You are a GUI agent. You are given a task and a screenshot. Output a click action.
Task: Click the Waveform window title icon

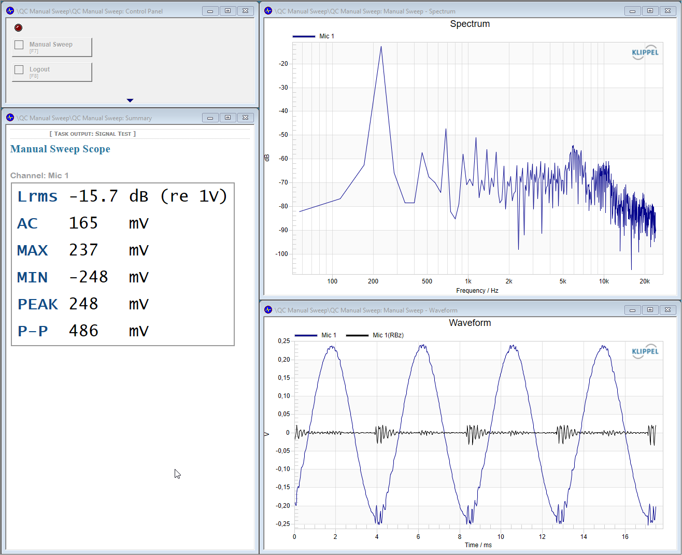tap(268, 310)
